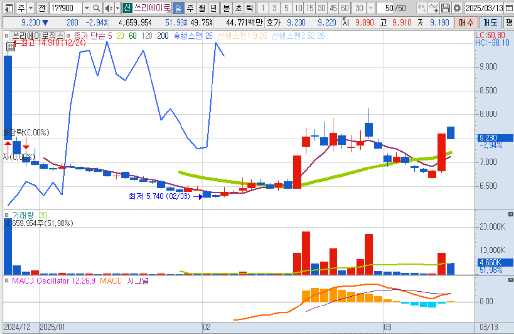Click the 최저 5,740 (02/03) annotation

(x=160, y=196)
